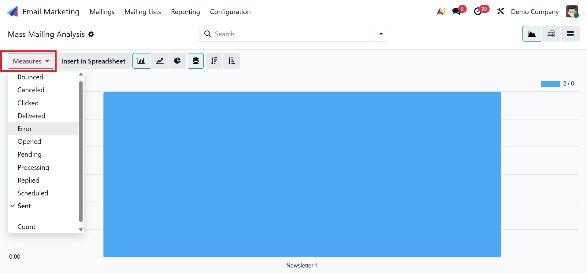Select the Error measure
This screenshot has height=273, width=587.
tap(43, 129)
